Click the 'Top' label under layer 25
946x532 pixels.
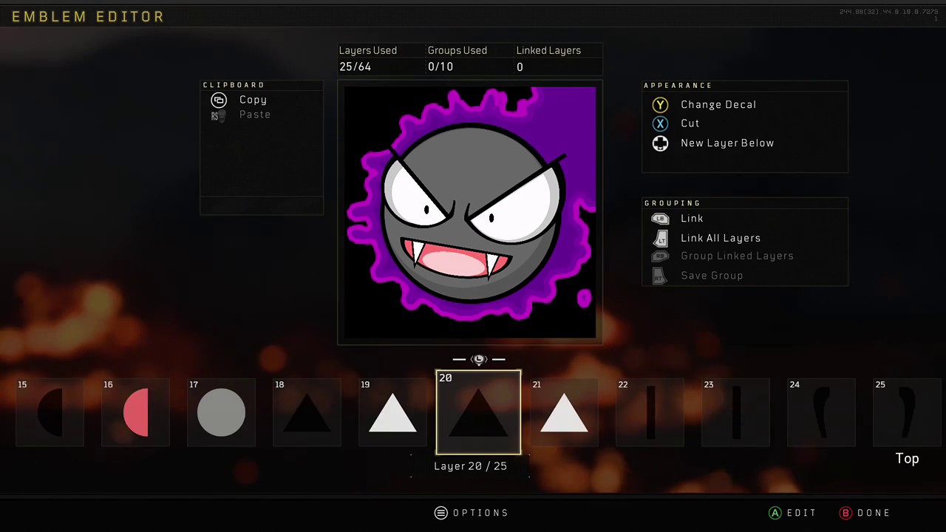908,459
